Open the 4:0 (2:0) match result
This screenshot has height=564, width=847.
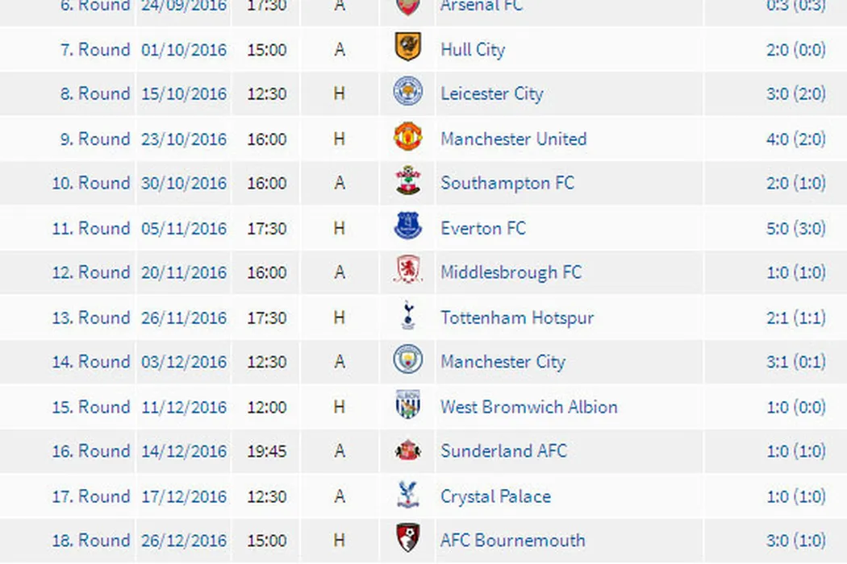[x=795, y=139]
